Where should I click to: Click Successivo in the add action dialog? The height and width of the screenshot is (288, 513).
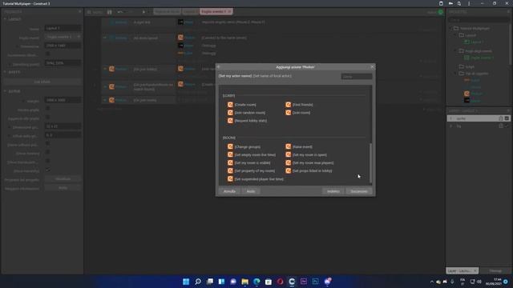pos(359,191)
